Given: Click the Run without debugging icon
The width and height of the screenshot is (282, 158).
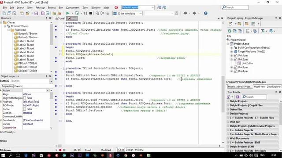Looking at the screenshot, I should pyautogui.click(x=77, y=13).
